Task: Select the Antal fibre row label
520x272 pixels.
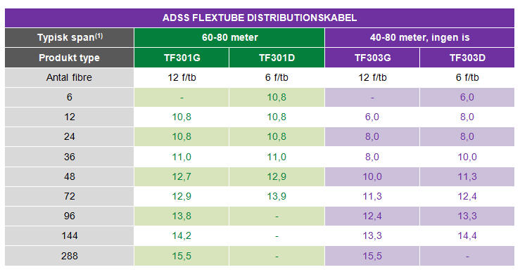Action: tap(70, 77)
